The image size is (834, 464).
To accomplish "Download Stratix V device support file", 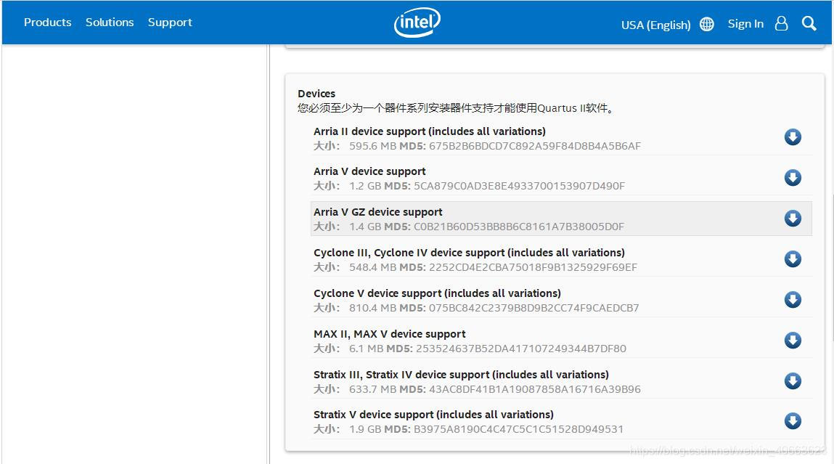I will tap(793, 421).
